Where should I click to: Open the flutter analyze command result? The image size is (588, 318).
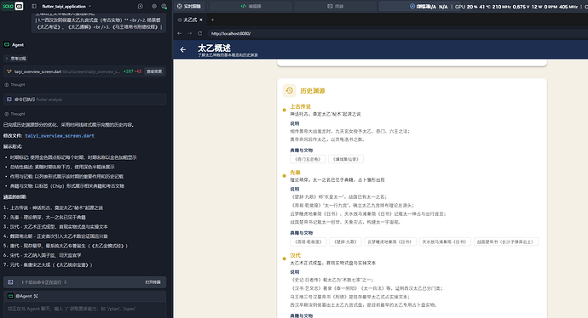click(x=84, y=99)
